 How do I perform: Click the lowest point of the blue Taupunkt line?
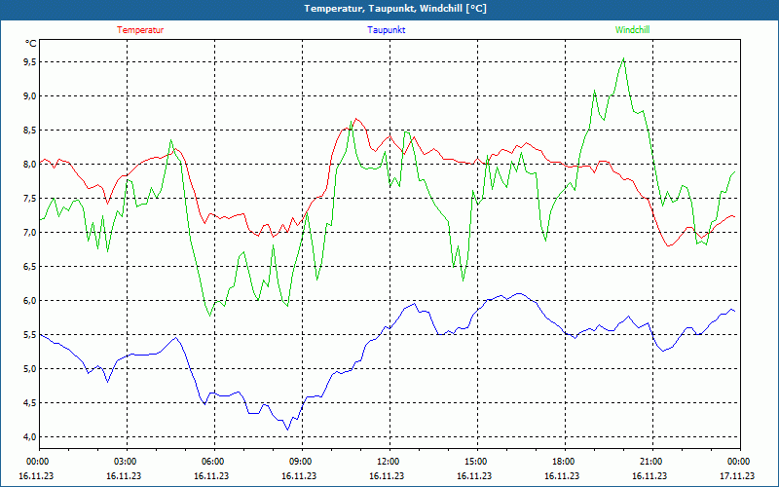pos(286,430)
